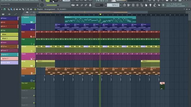The width and height of the screenshot is (191, 107).
Task: Mute the Kick track via its green dot
Action: click(34, 37)
